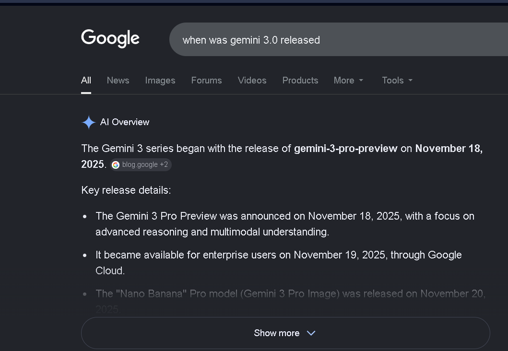Switch to the News tab
Image resolution: width=508 pixels, height=351 pixels.
click(x=118, y=81)
